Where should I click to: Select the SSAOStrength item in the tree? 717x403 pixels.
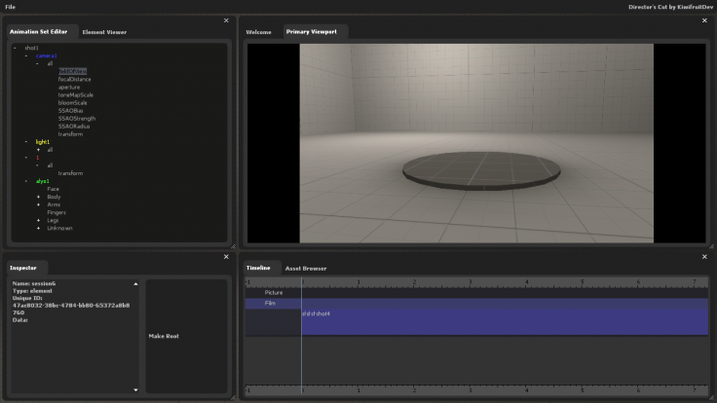(76, 118)
